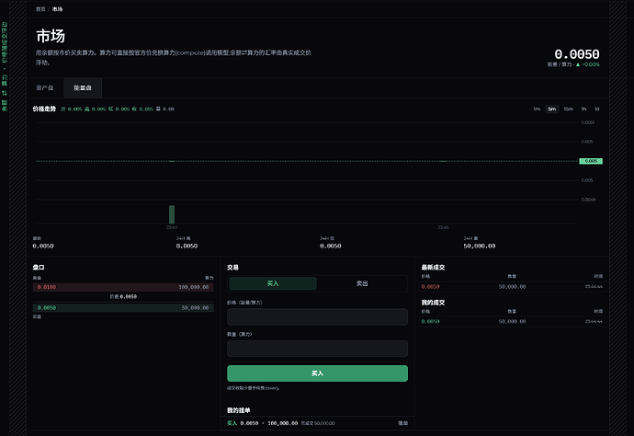Choose the 买入 side in trade toggle
This screenshot has height=436, width=634.
(x=273, y=283)
